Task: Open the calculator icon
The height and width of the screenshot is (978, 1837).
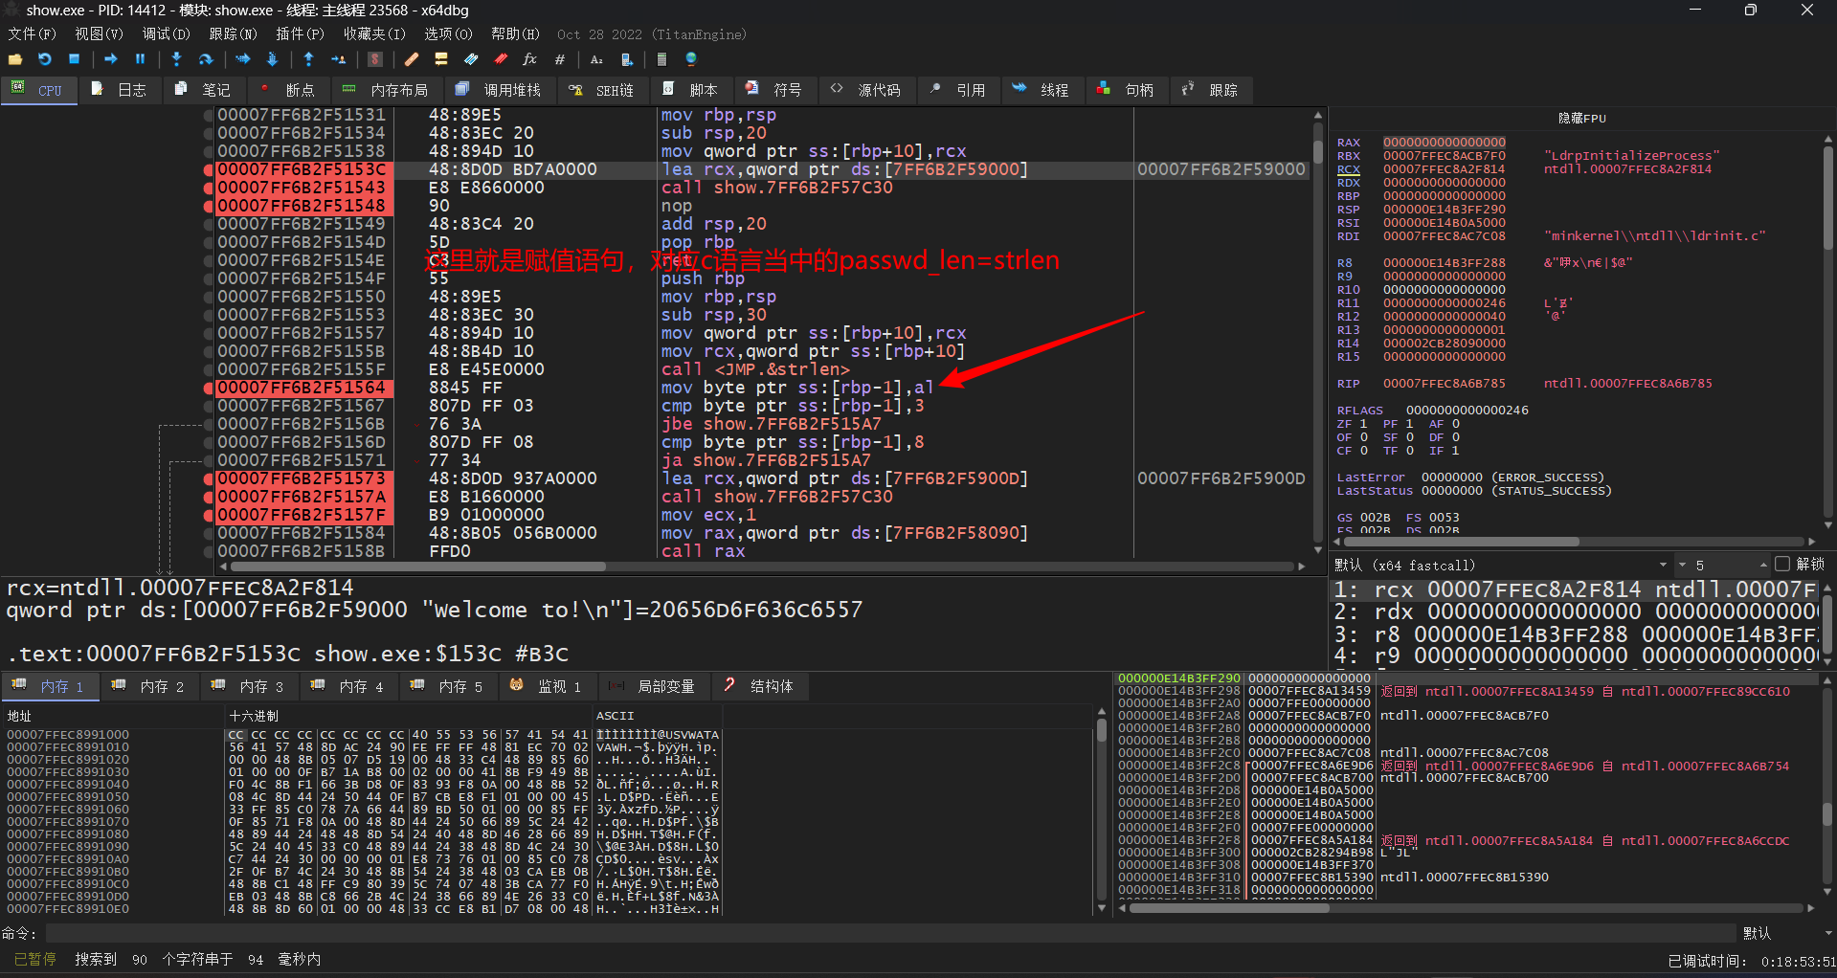Action: [x=661, y=59]
